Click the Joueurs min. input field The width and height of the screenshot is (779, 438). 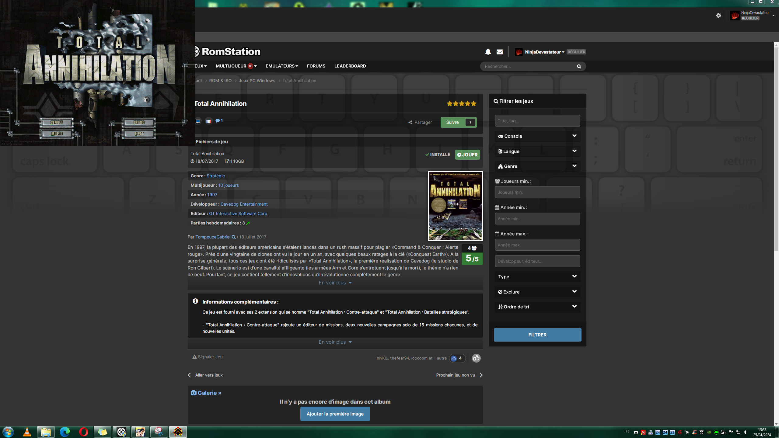click(537, 192)
